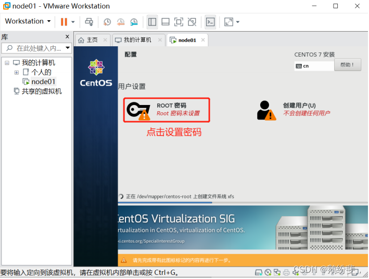Open stretch display dropdown arrow
369x279 pixels.
coord(238,22)
